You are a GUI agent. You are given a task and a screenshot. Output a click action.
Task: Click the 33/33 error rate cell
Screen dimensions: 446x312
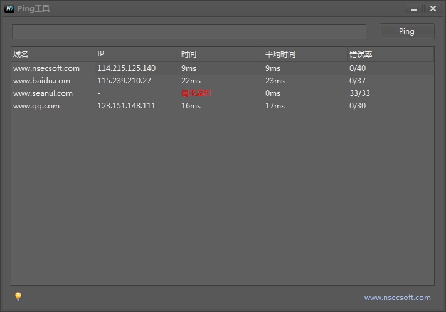pyautogui.click(x=359, y=93)
